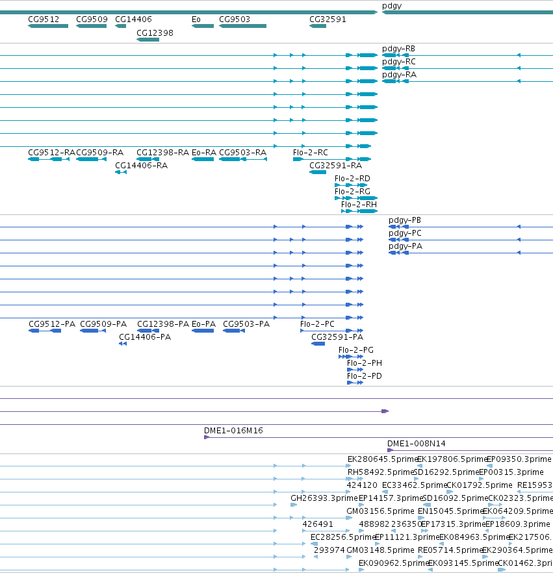
Task: Click the CG9512 gene feature bar
Action: tap(48, 26)
